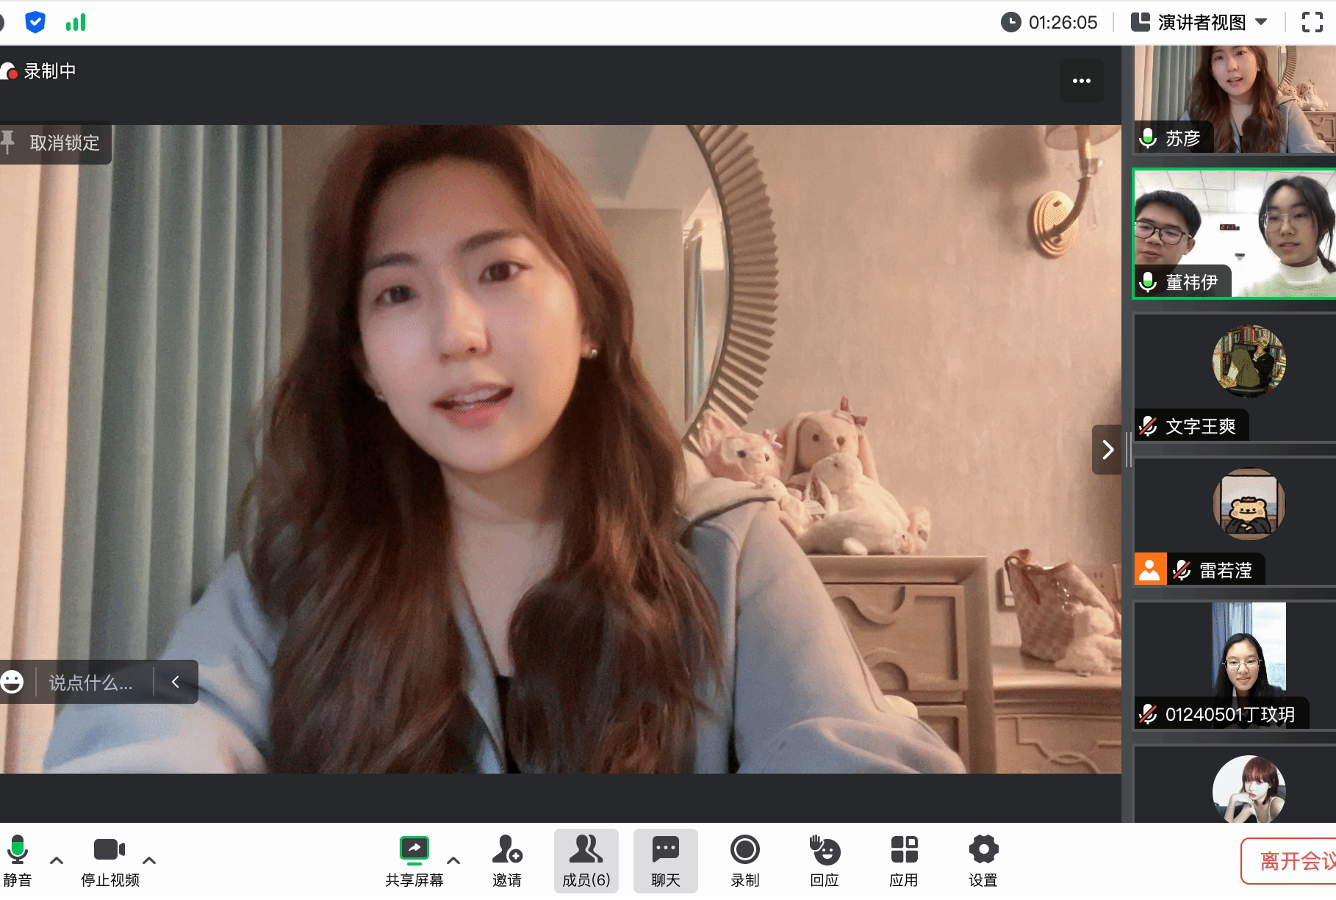This screenshot has height=900, width=1336.
Task: Collapse the participant video sidebar arrow
Action: (1107, 450)
